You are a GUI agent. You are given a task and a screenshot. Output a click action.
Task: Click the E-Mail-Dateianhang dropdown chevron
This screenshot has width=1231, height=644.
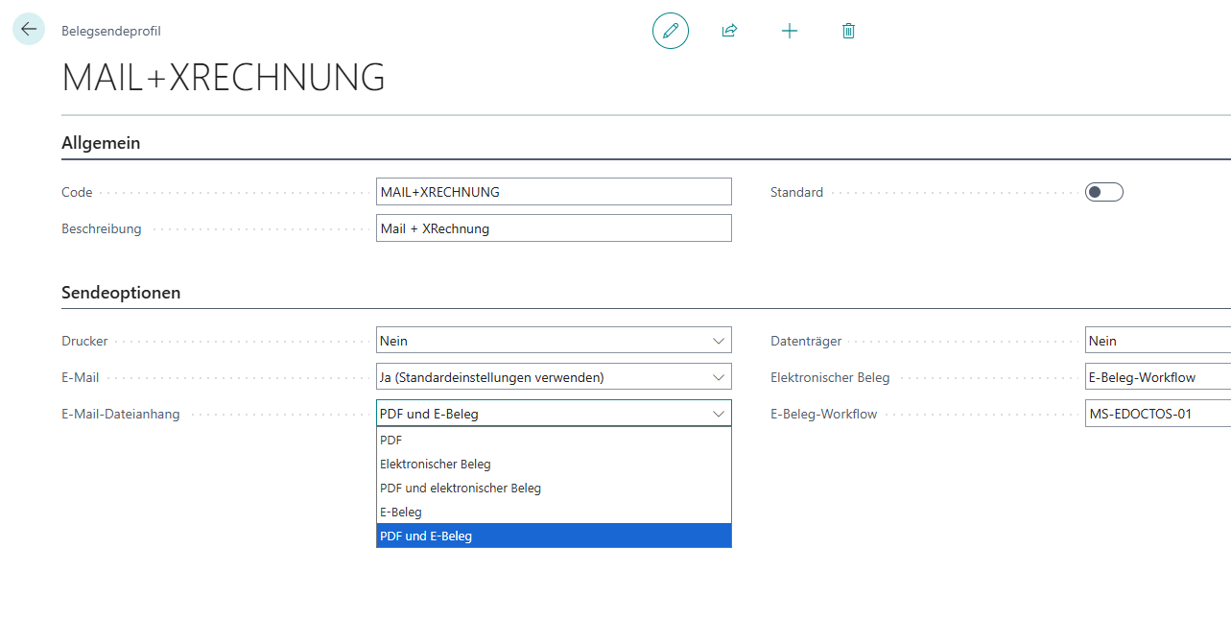(x=718, y=413)
